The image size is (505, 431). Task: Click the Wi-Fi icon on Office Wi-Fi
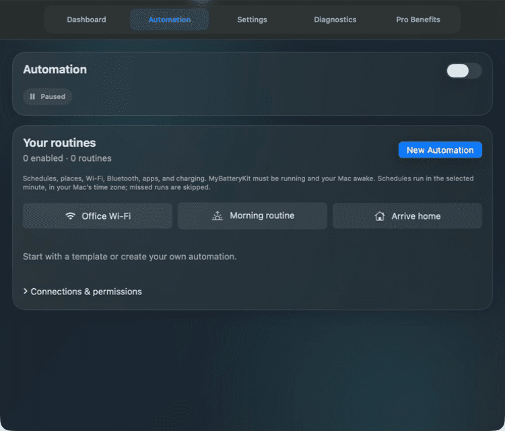click(x=70, y=216)
